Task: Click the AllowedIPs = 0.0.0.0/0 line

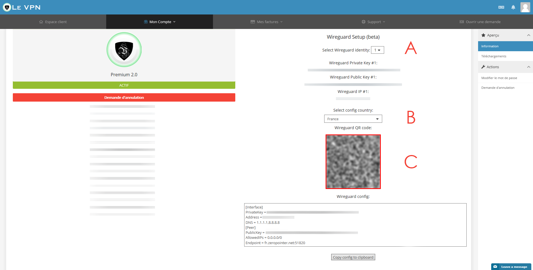Action: click(x=264, y=237)
